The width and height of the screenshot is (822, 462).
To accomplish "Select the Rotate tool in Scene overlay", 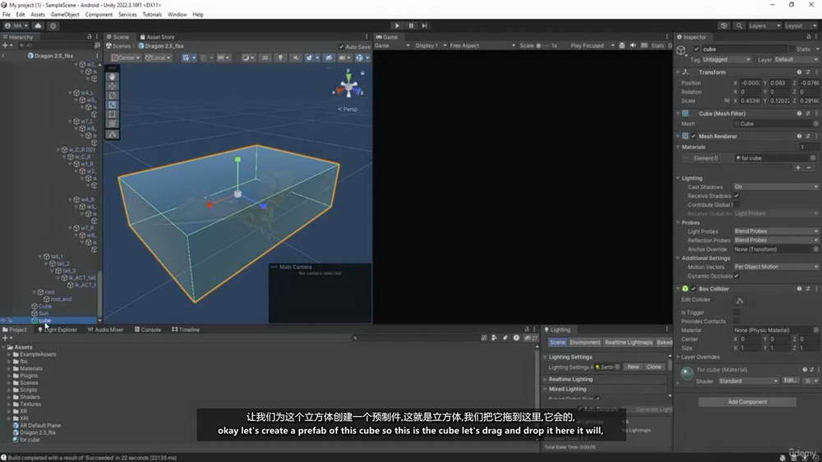I will click(x=112, y=96).
